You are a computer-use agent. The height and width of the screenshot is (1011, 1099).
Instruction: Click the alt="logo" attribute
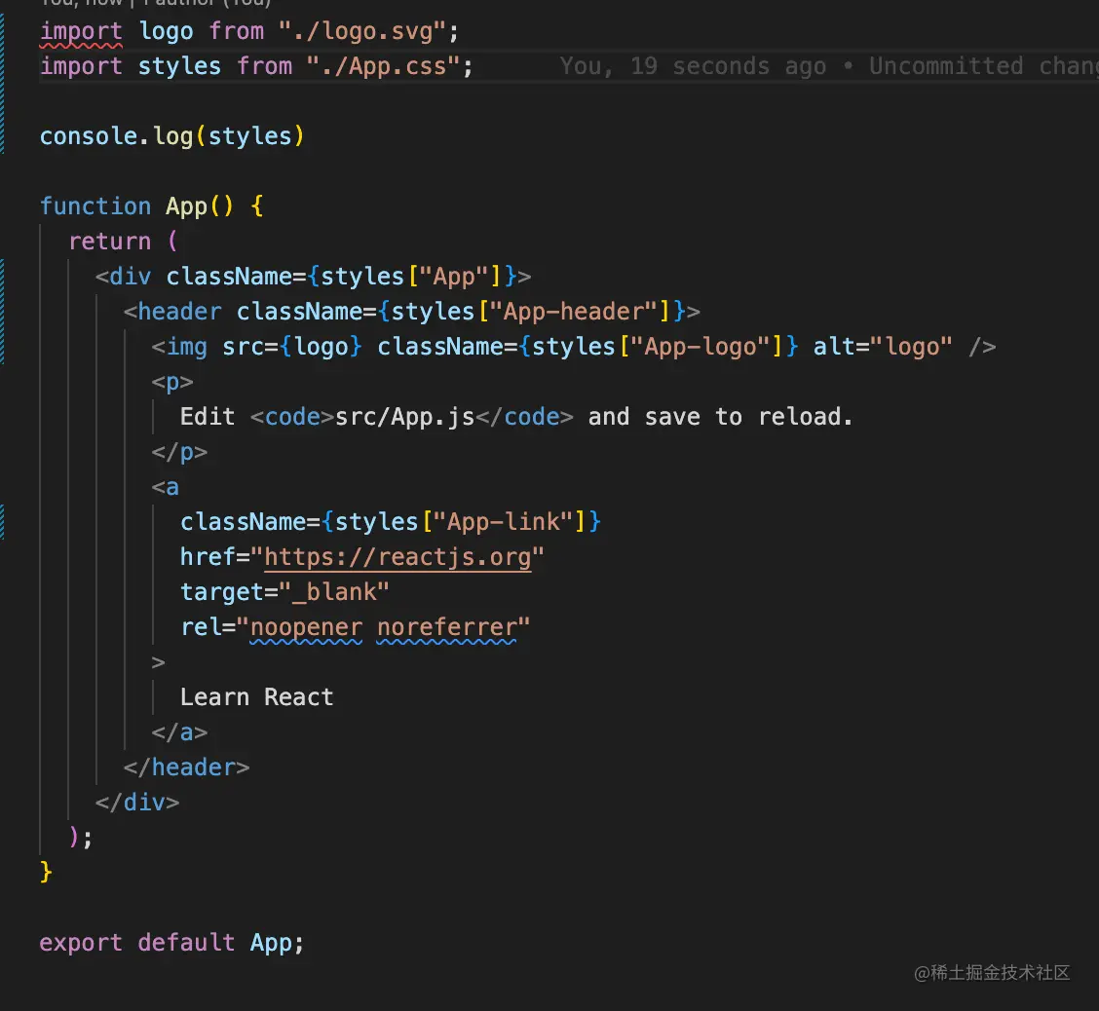pyautogui.click(x=883, y=346)
